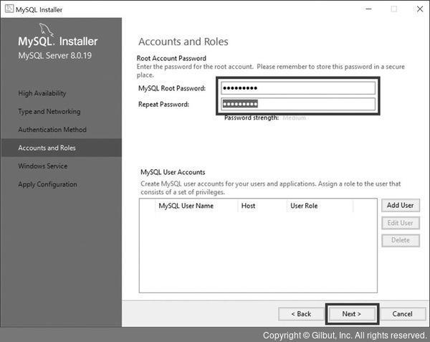Go back with the Back button
This screenshot has width=430, height=342.
[302, 314]
